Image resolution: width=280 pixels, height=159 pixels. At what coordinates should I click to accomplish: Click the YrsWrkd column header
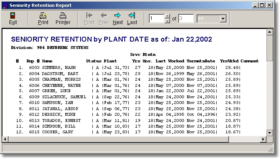point(229,61)
